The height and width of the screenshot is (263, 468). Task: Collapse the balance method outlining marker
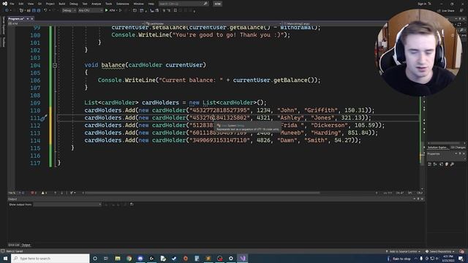(55, 65)
